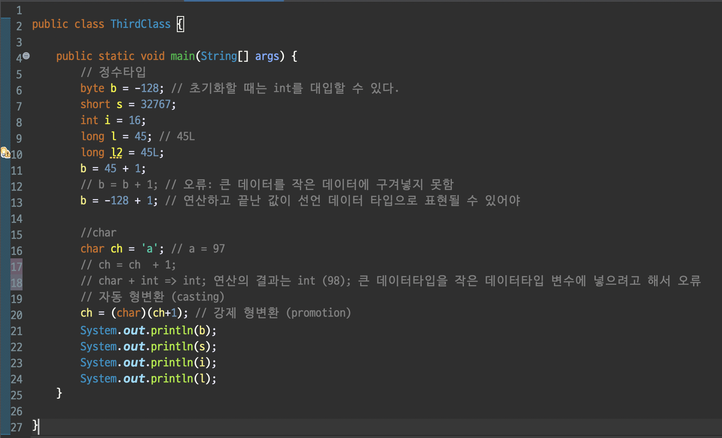Click the comment // a = 97
Image resolution: width=722 pixels, height=438 pixels.
[x=198, y=249]
